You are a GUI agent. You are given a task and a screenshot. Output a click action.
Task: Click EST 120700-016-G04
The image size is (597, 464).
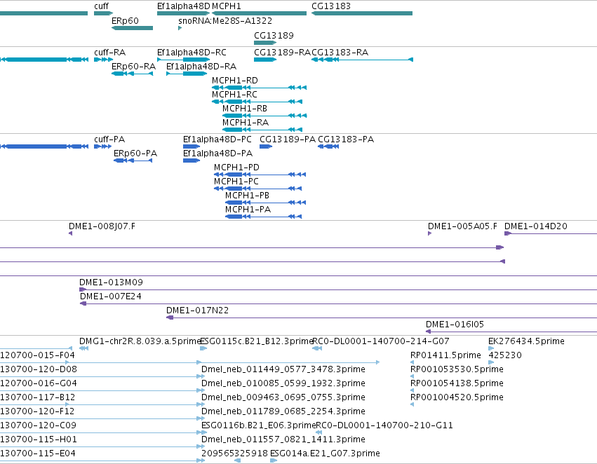39,383
